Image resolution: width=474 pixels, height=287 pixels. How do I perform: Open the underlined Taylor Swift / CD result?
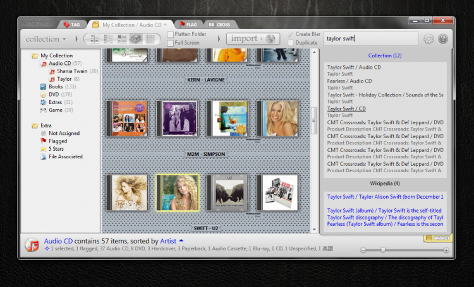pyautogui.click(x=346, y=108)
